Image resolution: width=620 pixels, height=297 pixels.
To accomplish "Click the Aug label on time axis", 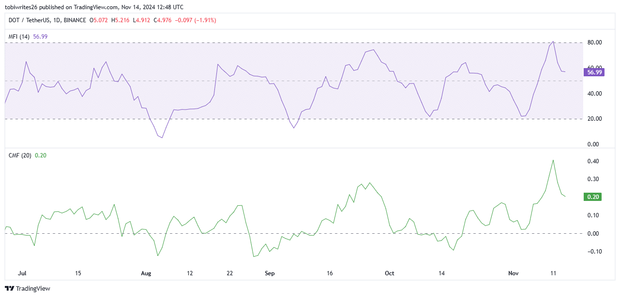I will pyautogui.click(x=146, y=273).
